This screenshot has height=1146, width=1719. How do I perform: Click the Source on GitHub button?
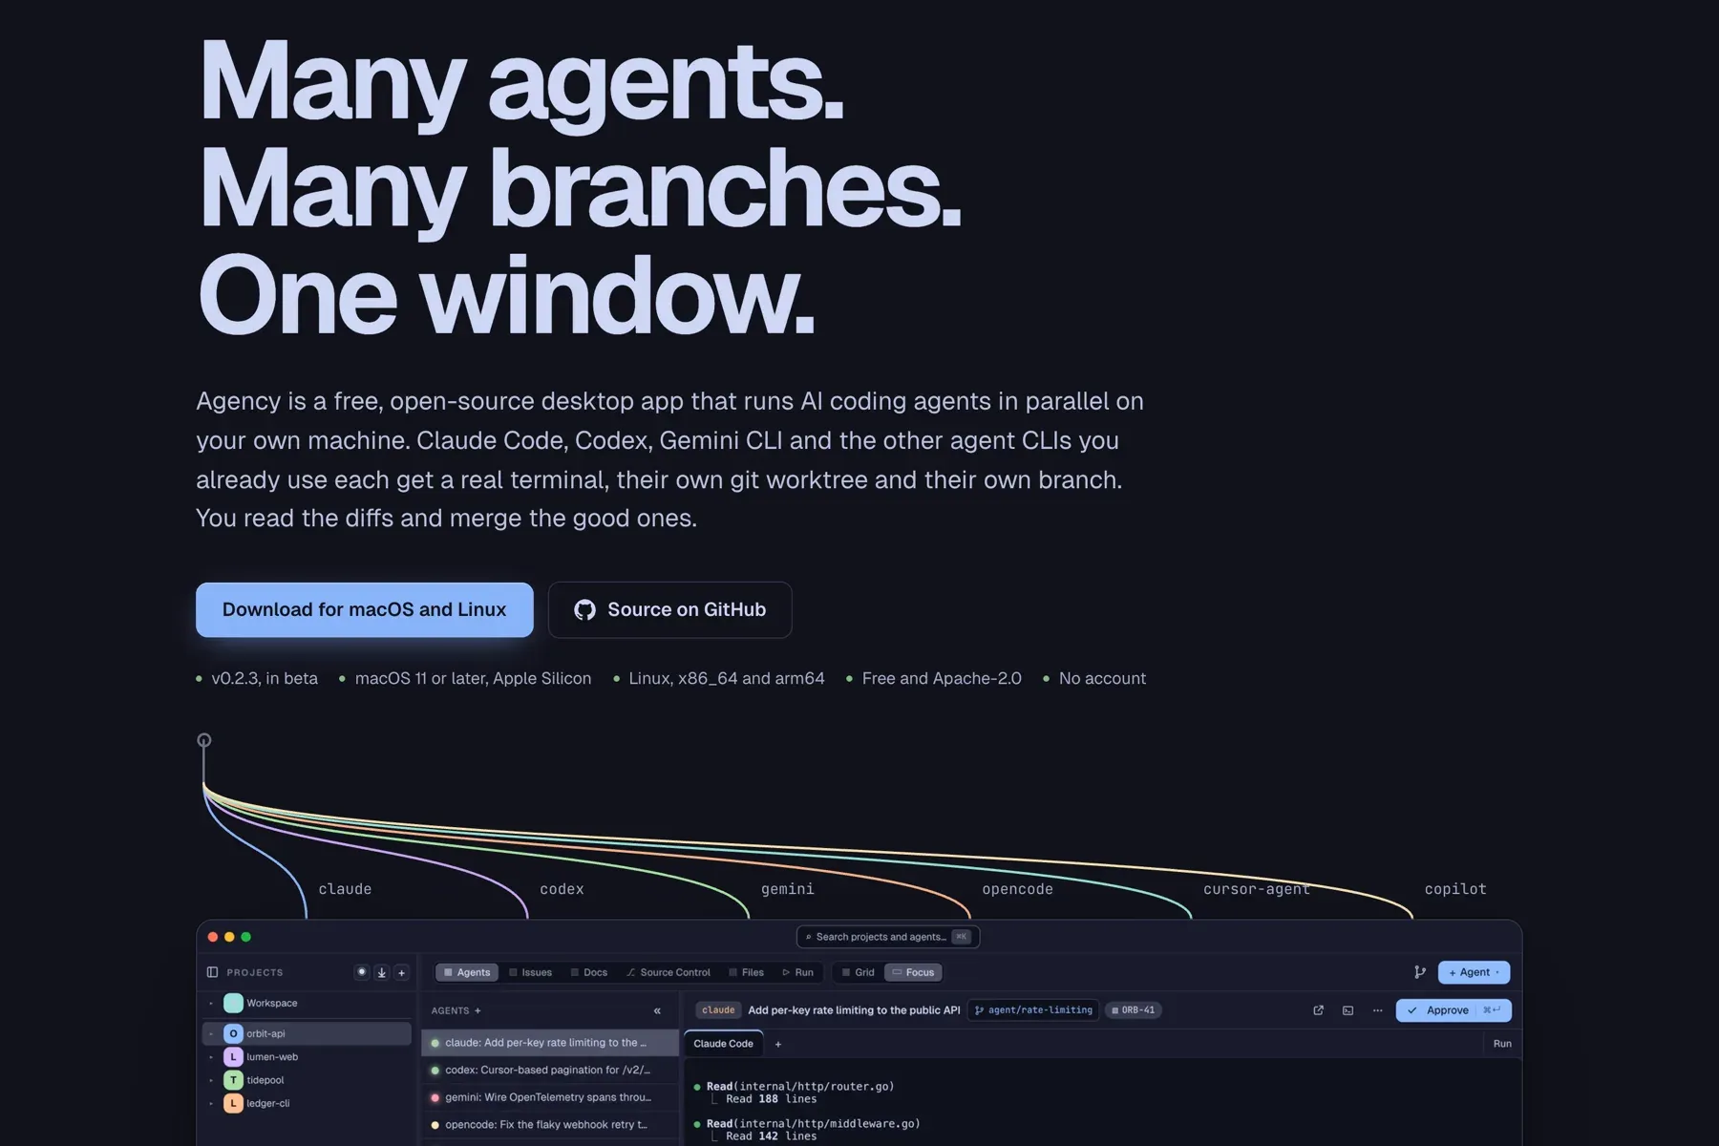coord(669,609)
